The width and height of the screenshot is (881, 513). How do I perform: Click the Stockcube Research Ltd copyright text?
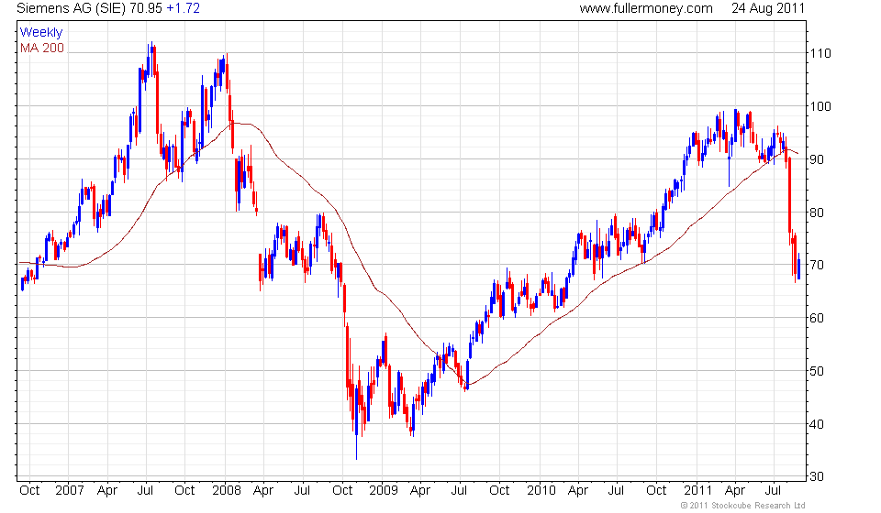742,505
